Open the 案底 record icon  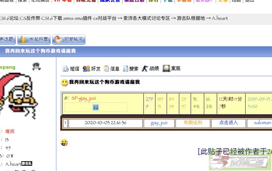(x=166, y=68)
